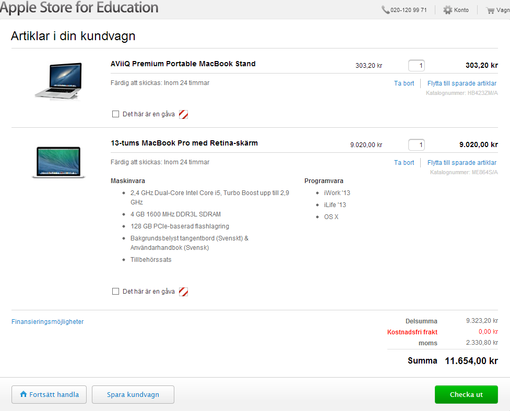Click the Konto menu label
The width and height of the screenshot is (510, 411).
(x=461, y=10)
